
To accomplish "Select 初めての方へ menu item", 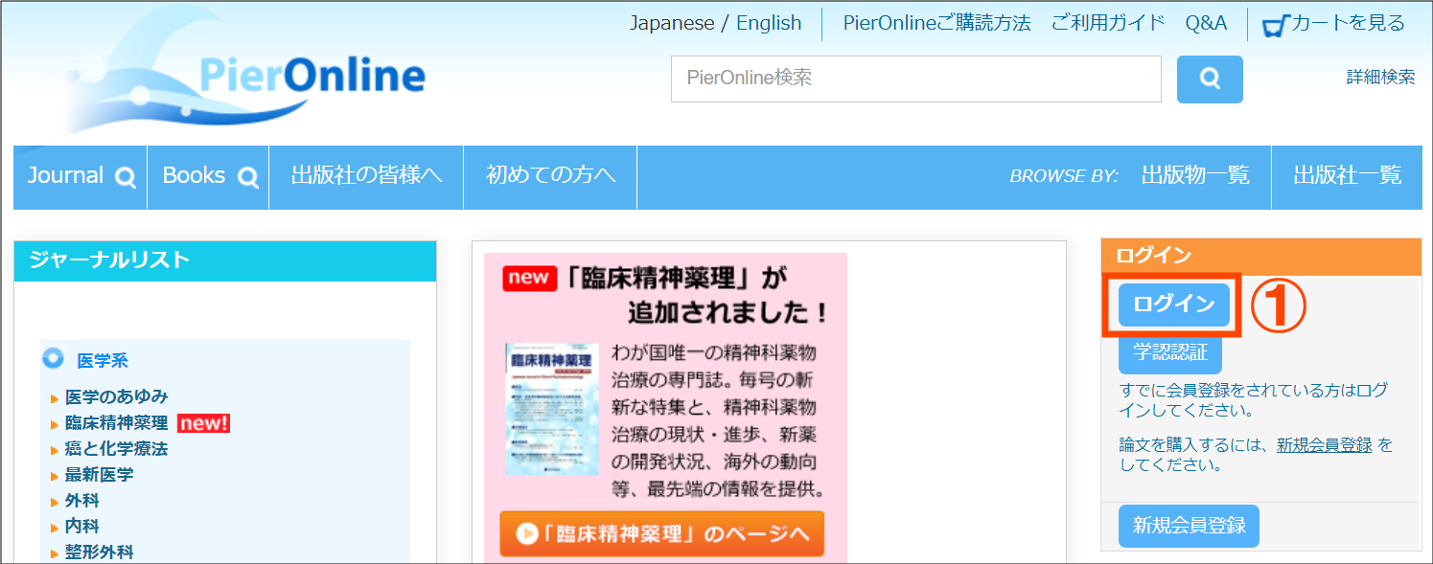I will (550, 176).
